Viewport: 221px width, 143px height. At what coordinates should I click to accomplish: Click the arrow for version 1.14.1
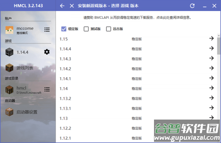point(211,78)
